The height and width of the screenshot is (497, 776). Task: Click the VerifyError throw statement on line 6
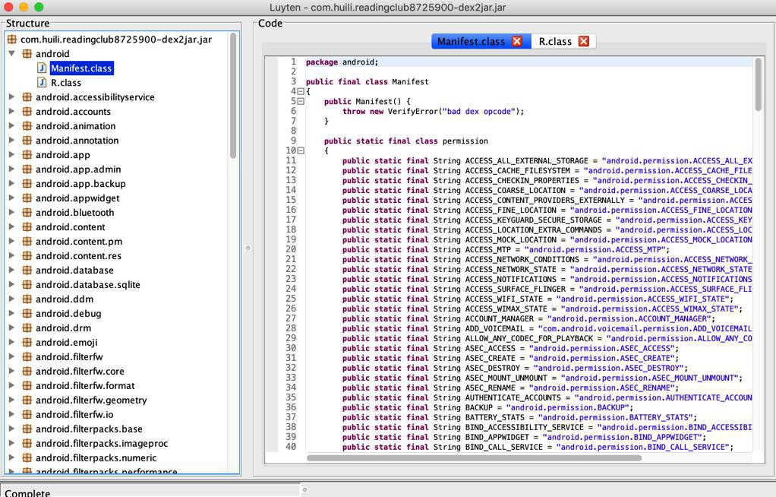tap(433, 112)
